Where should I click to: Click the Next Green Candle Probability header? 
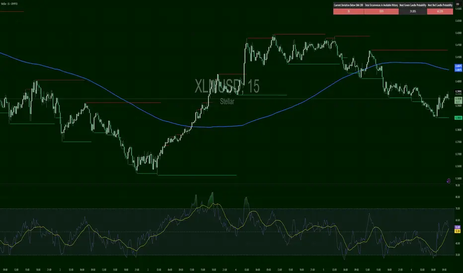pos(413,5)
